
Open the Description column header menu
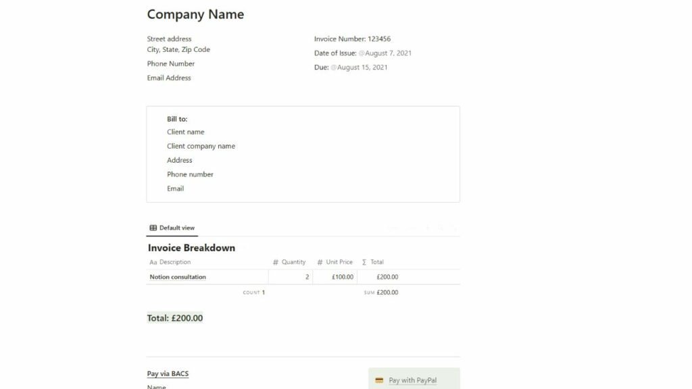click(x=171, y=262)
